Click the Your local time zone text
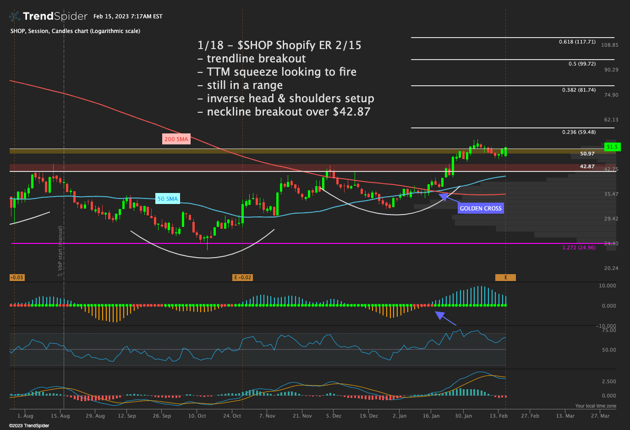630x430 pixels. tap(596, 406)
